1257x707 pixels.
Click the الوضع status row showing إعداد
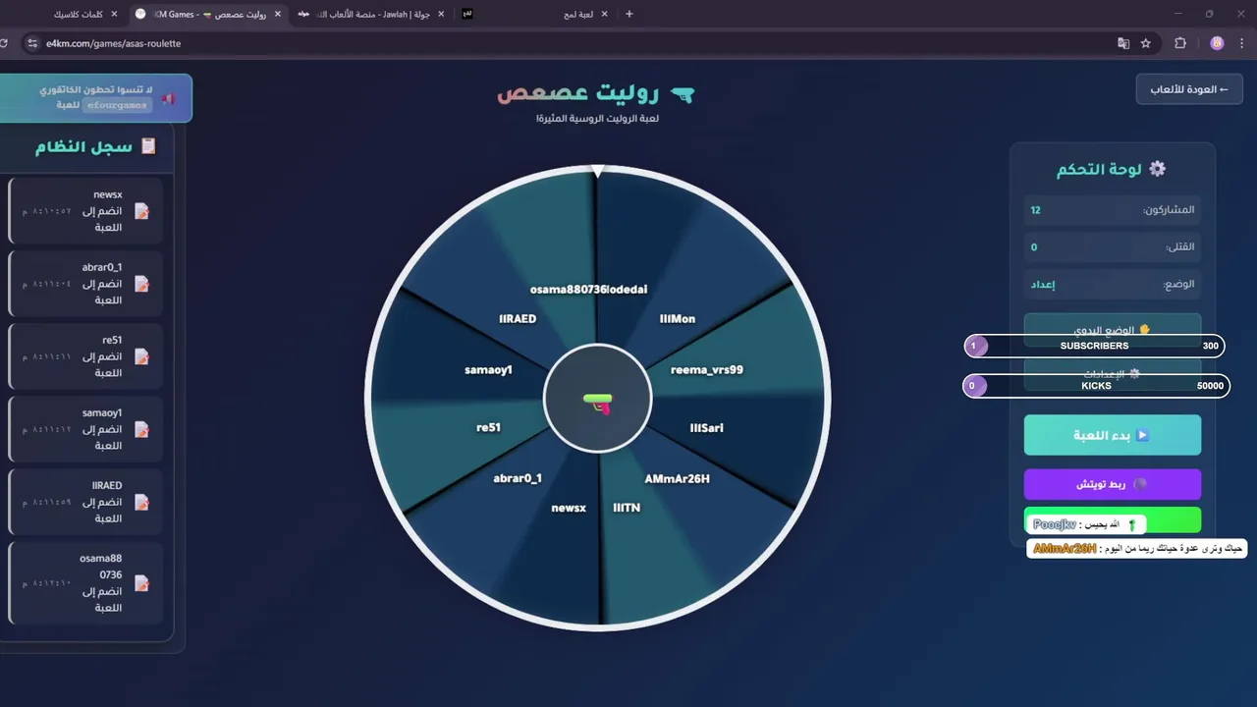tap(1113, 284)
